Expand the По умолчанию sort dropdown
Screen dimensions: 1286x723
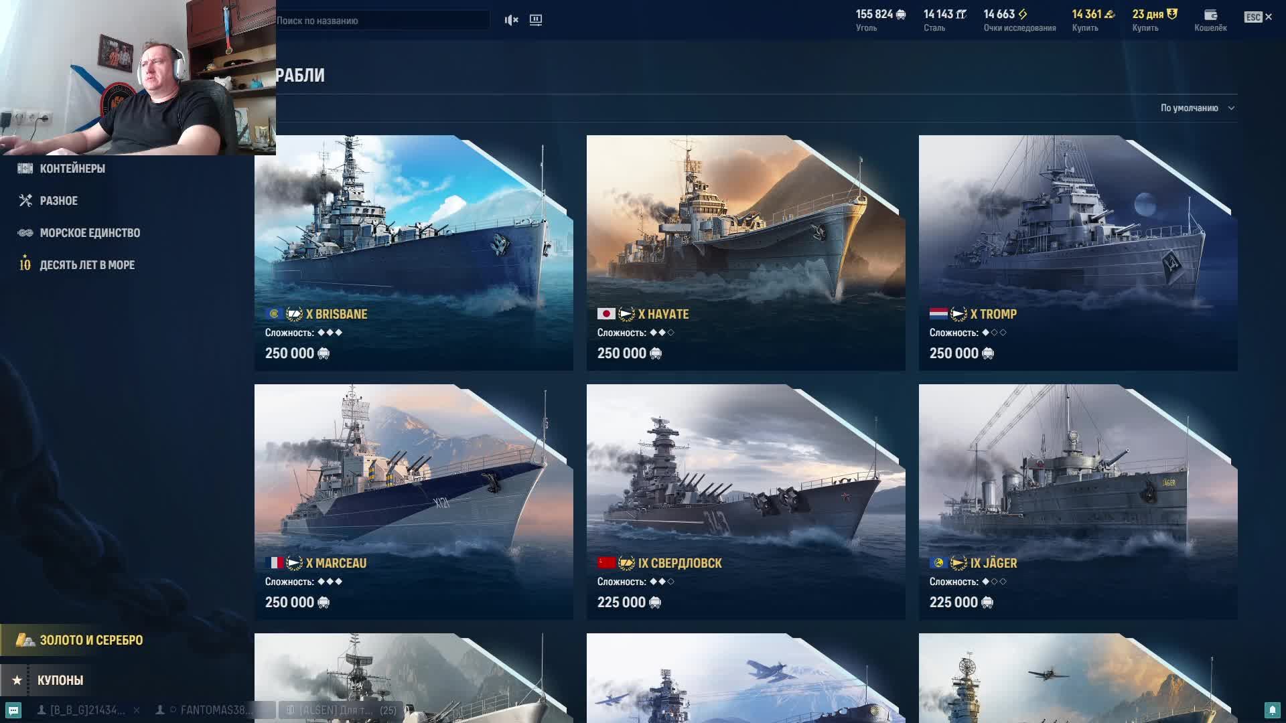tap(1197, 108)
